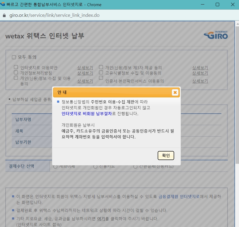Click the wetax 위택스 인터넷 납부 heading
Screen dimensions: 239x227
[x=45, y=36]
